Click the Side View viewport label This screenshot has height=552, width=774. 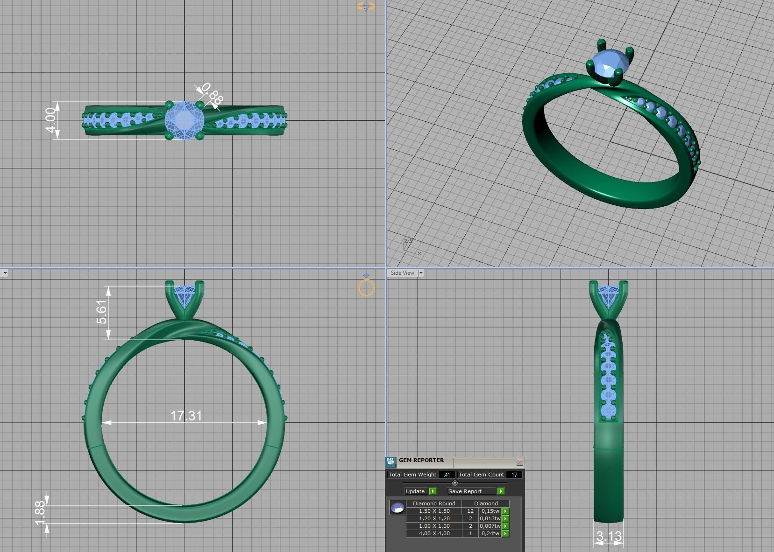tap(402, 273)
